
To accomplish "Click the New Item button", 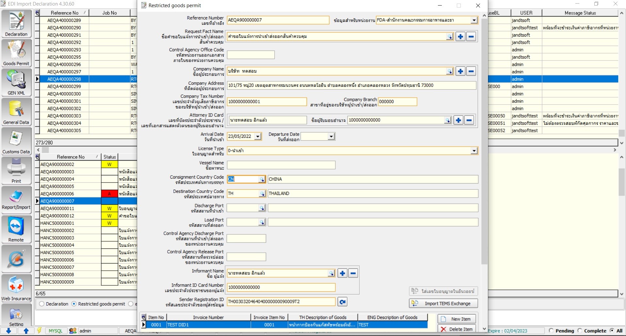I will tap(457, 319).
